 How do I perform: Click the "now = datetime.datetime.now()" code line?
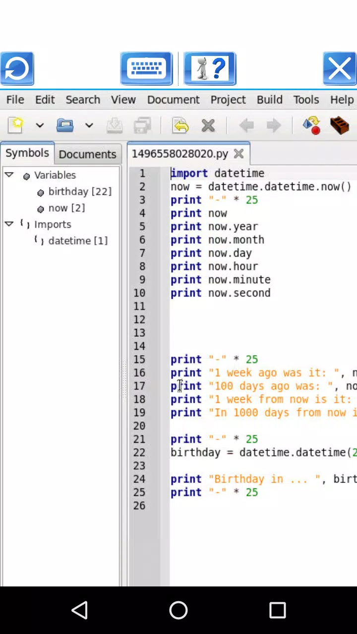pyautogui.click(x=261, y=187)
